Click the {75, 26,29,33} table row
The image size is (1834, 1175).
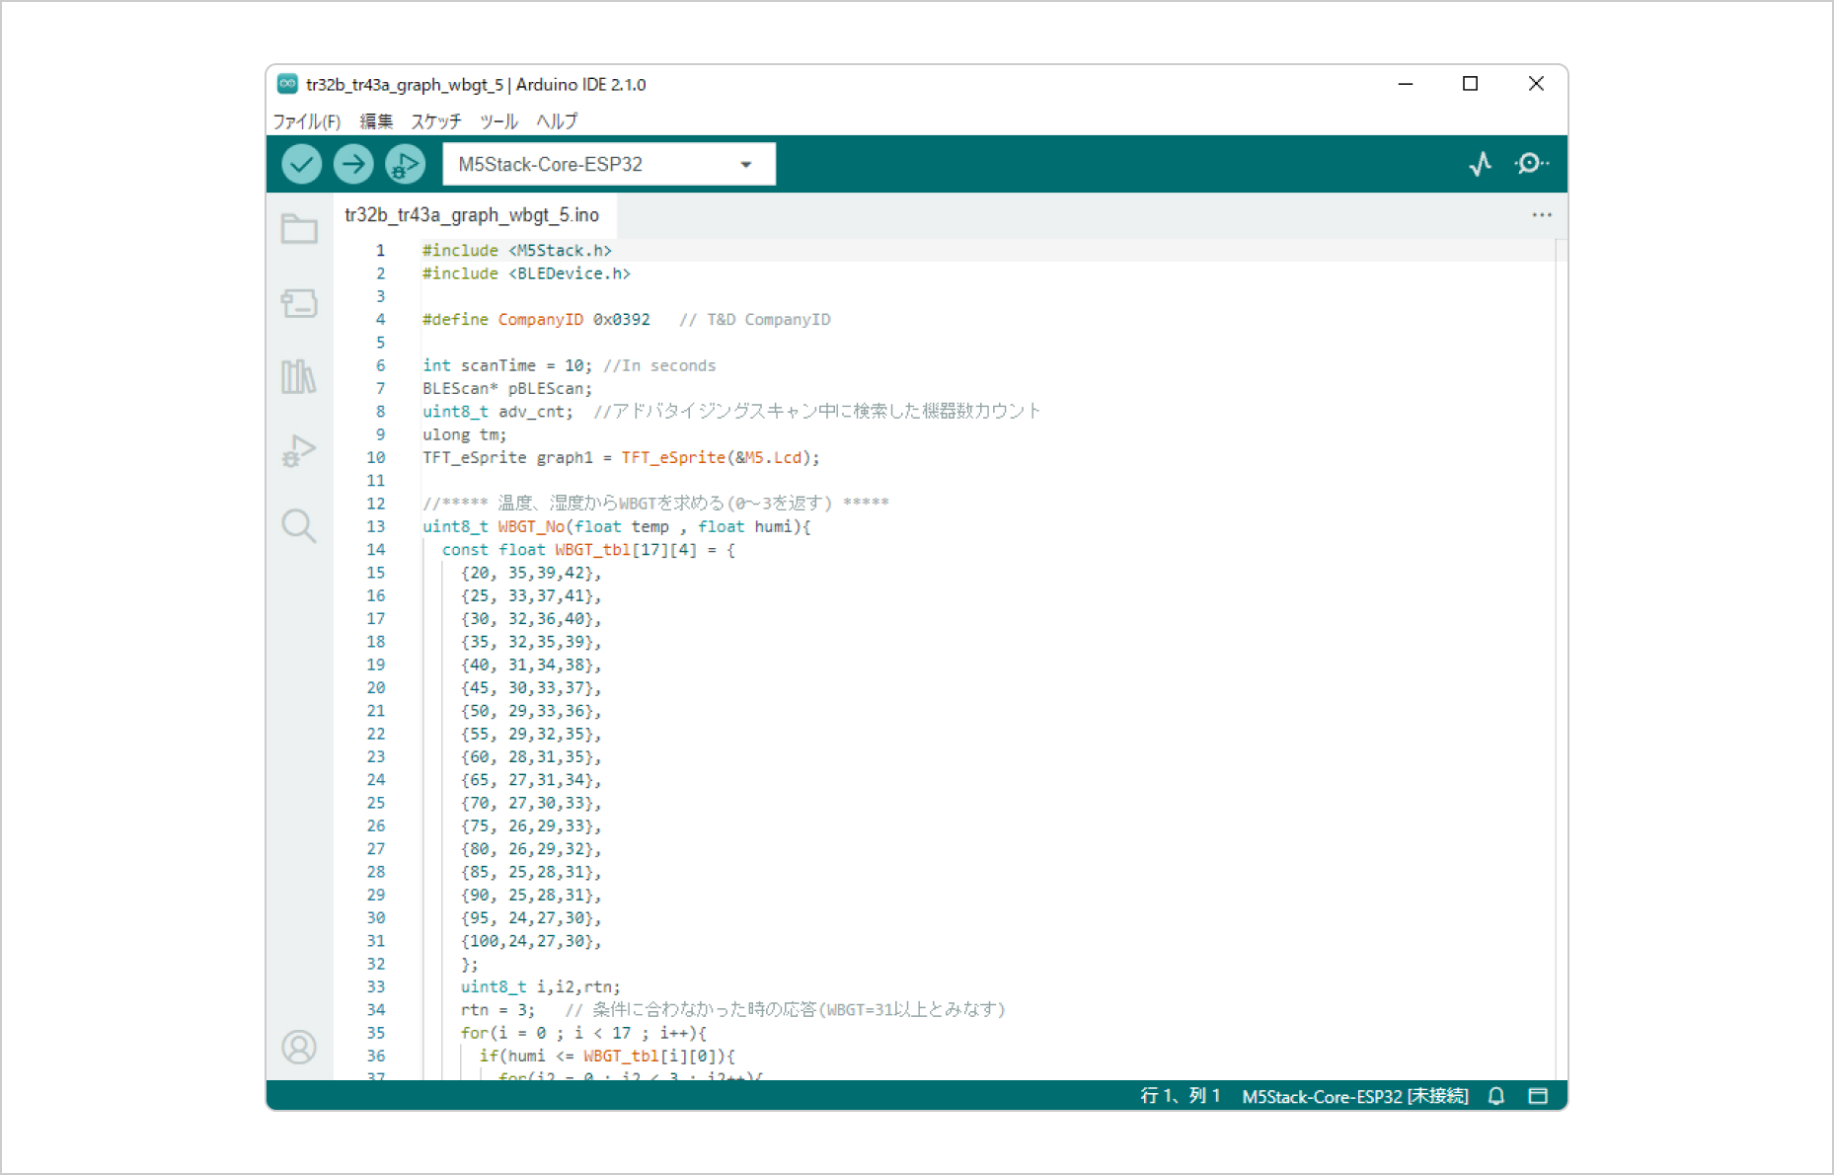(x=530, y=826)
